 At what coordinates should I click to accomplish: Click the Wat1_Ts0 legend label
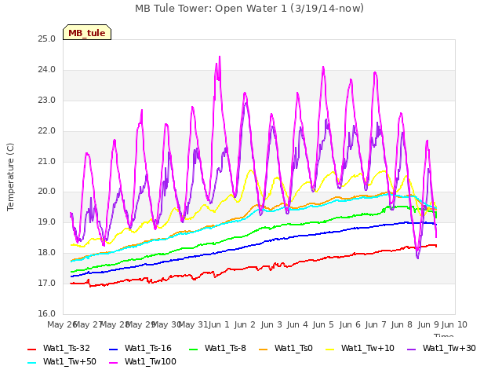pyautogui.click(x=293, y=349)
